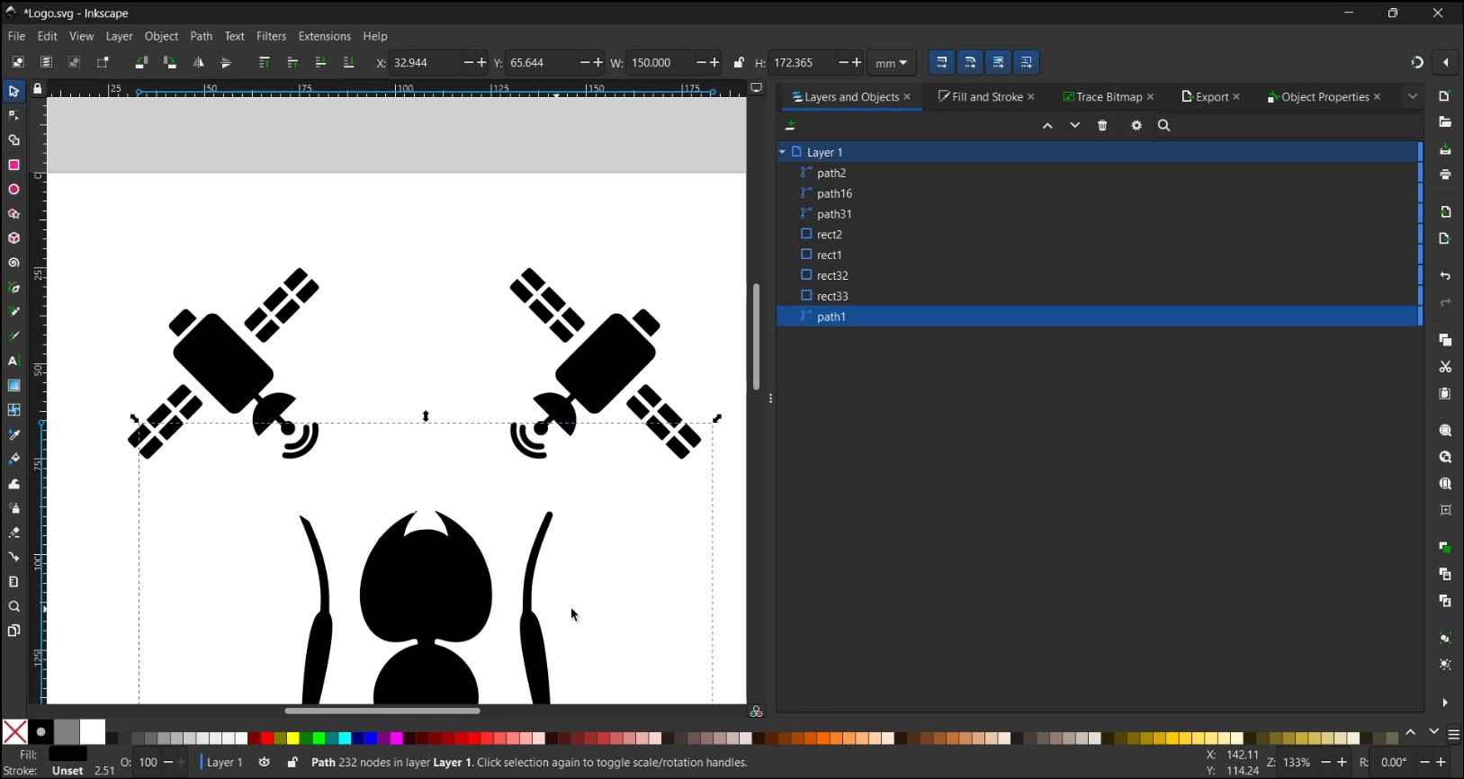This screenshot has width=1464, height=779.
Task: Select the Paint Bucket tool
Action: point(13,459)
